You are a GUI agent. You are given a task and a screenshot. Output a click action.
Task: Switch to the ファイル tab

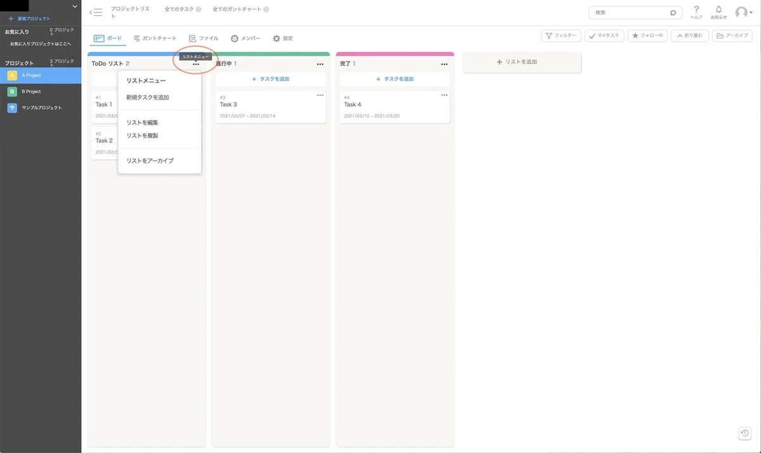tap(203, 39)
